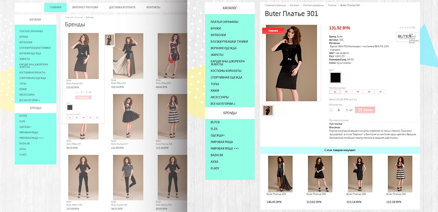Expand Все категории » in the larger catalog sidebar
The width and height of the screenshot is (438, 212).
tap(223, 104)
